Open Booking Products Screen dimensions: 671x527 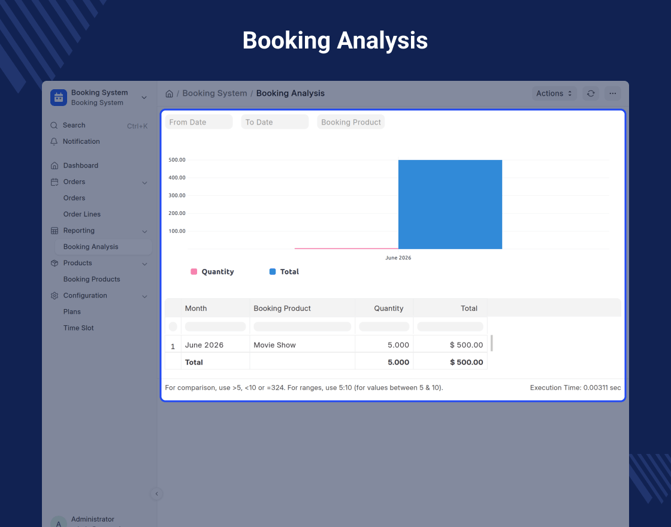click(92, 279)
